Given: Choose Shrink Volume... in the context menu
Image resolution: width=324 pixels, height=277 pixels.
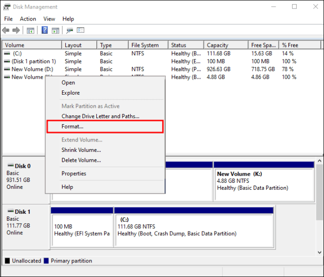Looking at the screenshot, I should pos(81,150).
